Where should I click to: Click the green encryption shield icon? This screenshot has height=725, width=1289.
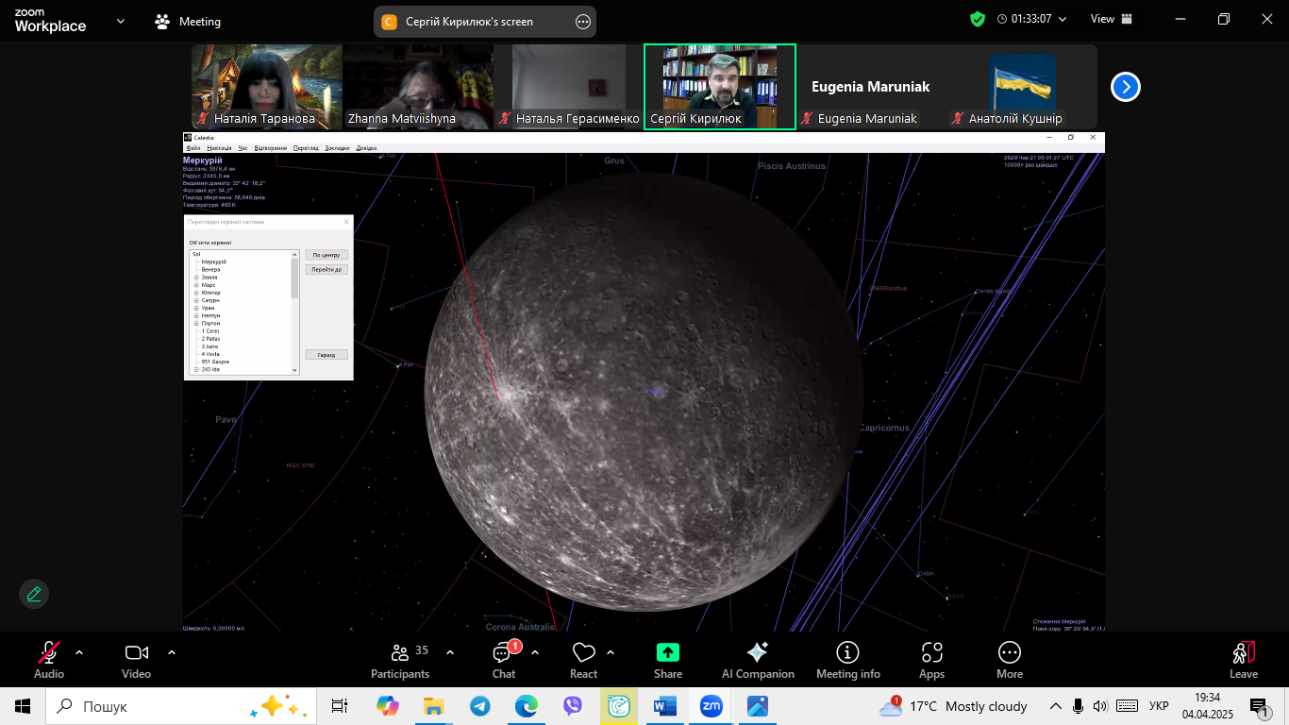[978, 19]
